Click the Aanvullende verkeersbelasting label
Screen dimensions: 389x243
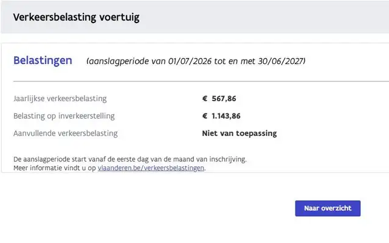[66, 133]
